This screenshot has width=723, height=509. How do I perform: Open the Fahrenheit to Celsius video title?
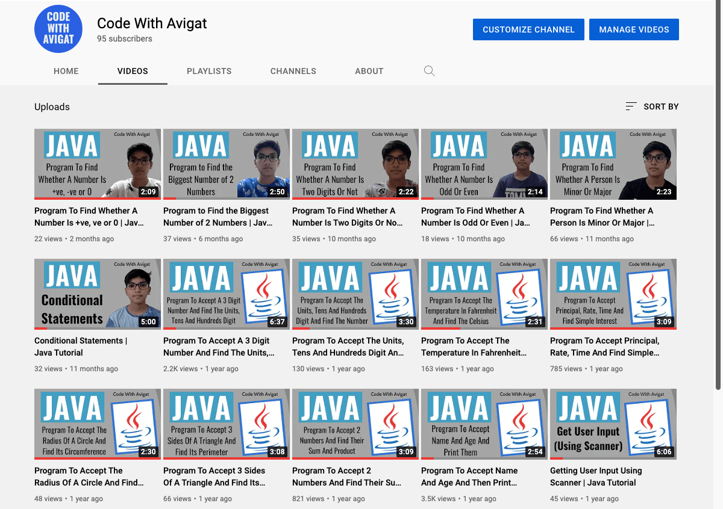coord(474,347)
